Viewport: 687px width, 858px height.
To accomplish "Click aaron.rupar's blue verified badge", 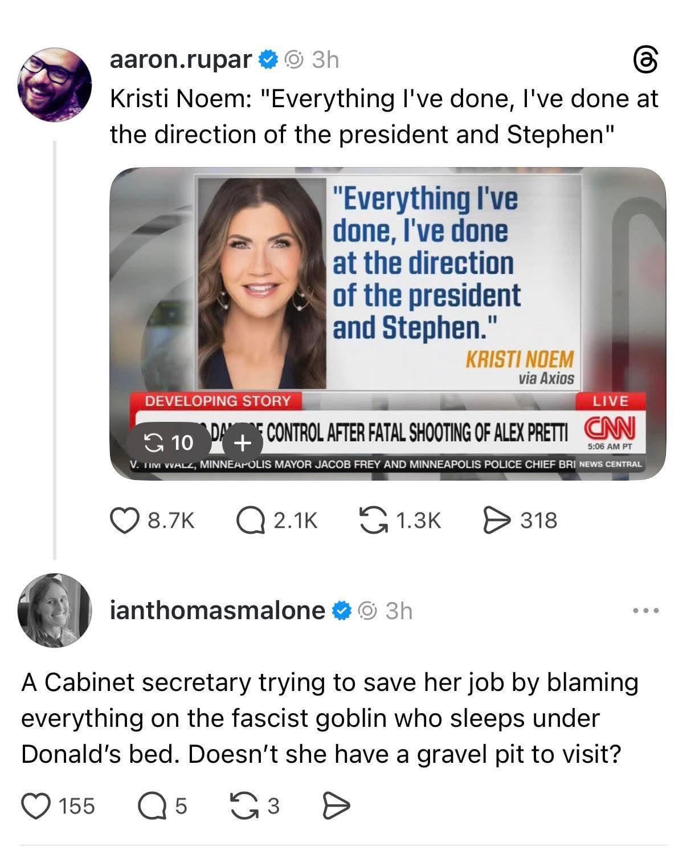I will tap(268, 59).
